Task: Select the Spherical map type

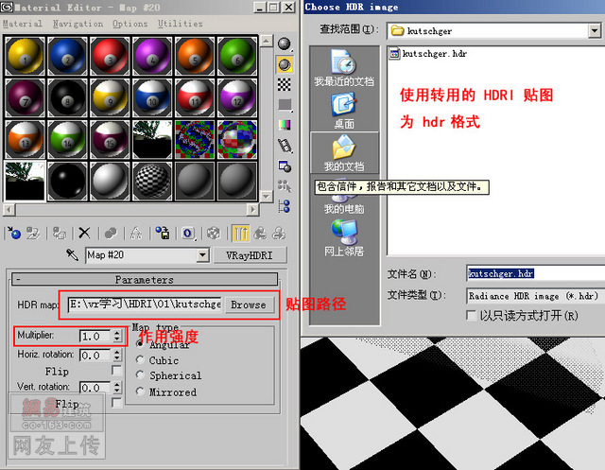Action: point(140,374)
